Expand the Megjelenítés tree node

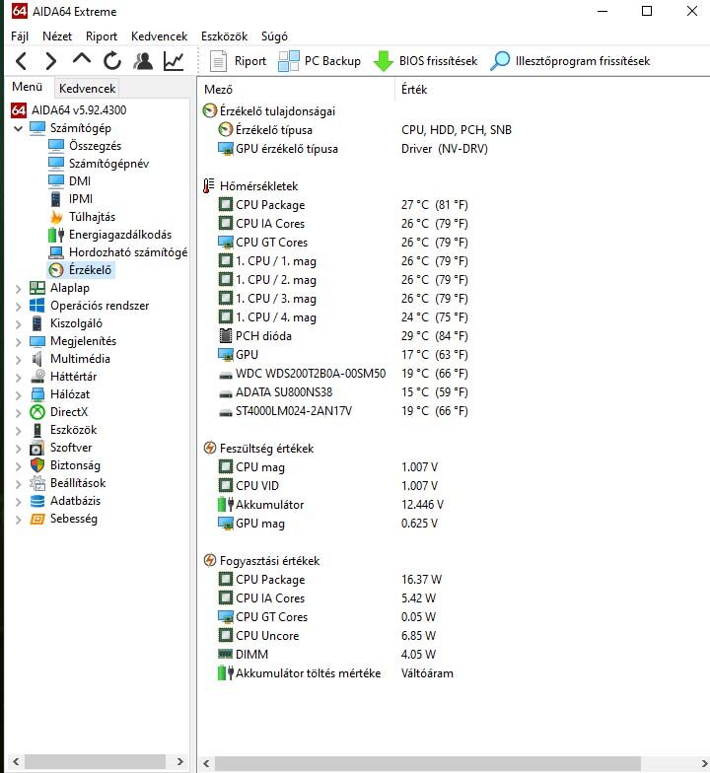pos(18,341)
